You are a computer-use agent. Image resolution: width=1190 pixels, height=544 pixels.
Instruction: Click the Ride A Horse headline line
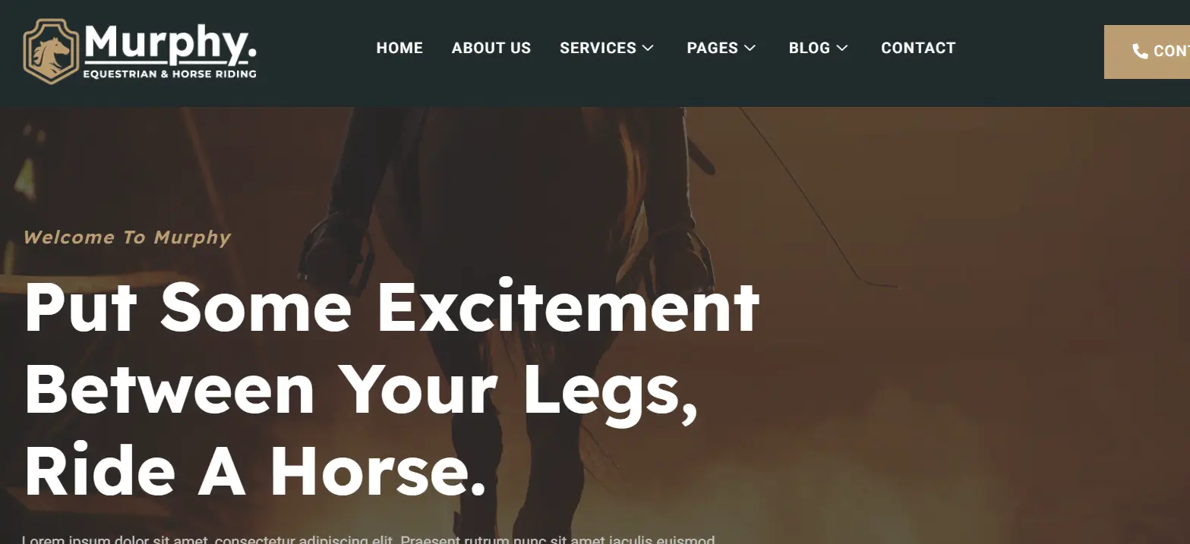[255, 472]
